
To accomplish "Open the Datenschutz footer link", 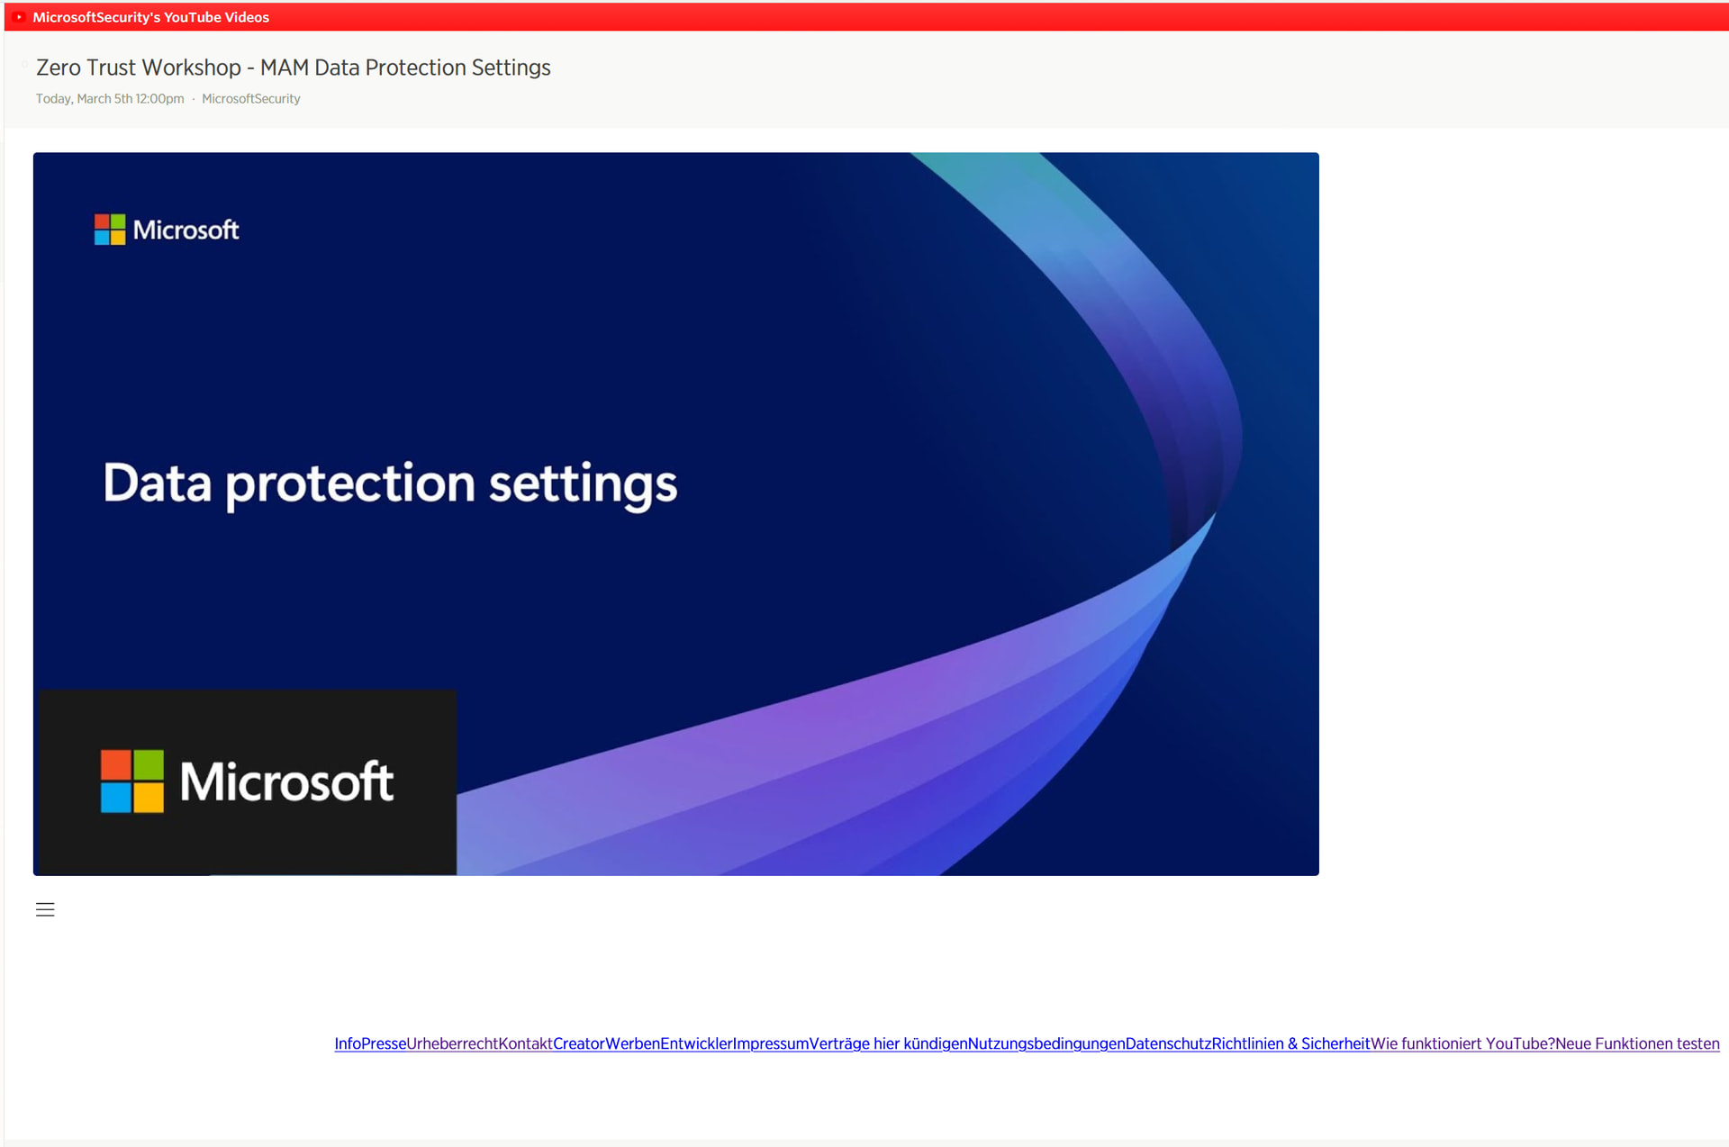I will 1168,1043.
